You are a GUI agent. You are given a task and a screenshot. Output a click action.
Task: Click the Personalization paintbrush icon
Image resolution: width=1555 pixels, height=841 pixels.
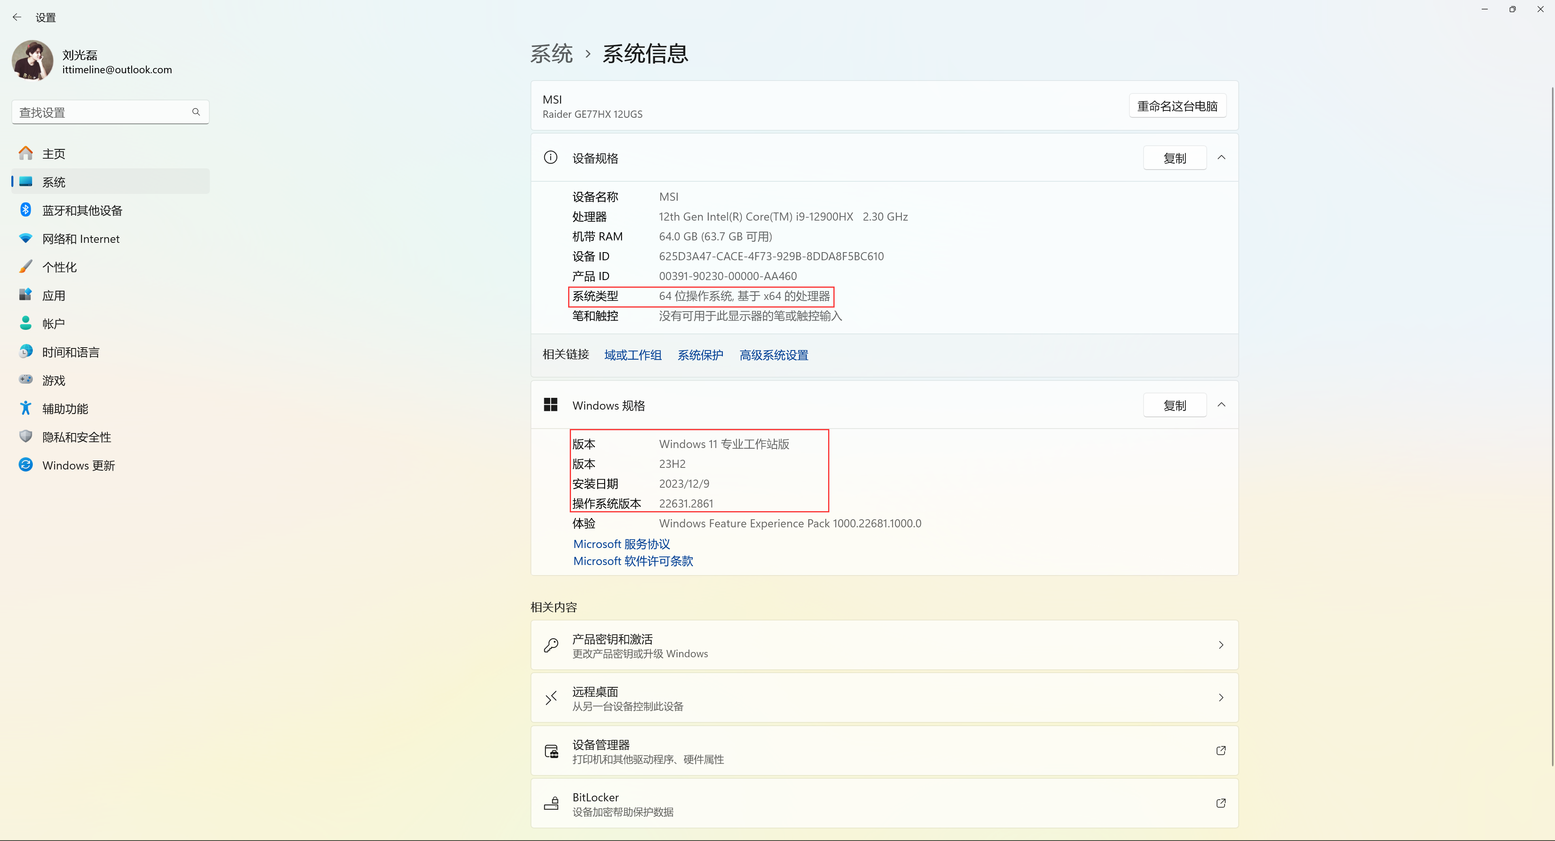click(26, 266)
